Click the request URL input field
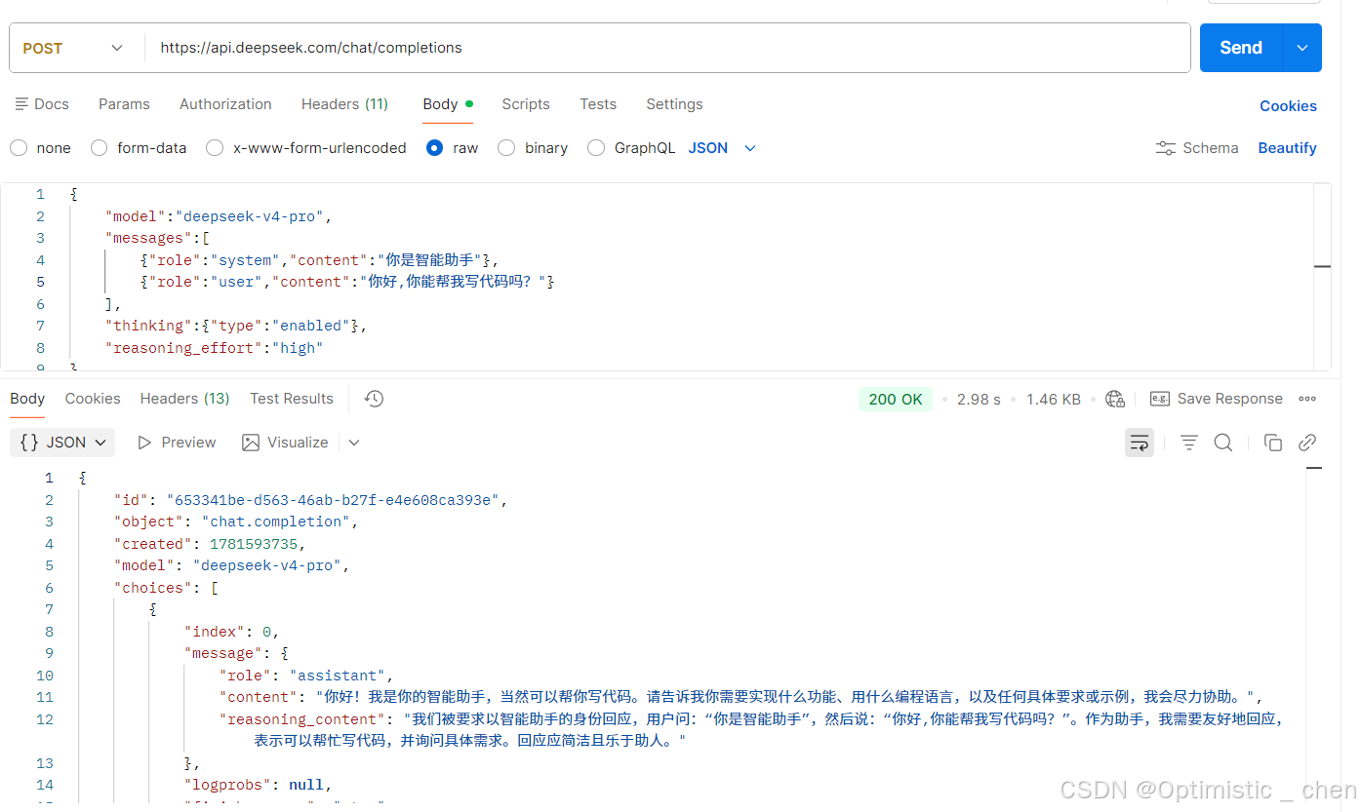 click(667, 48)
